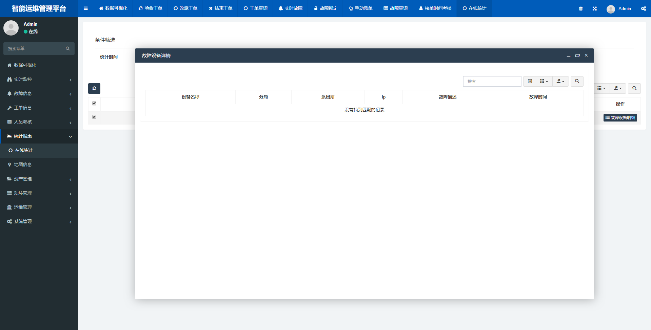Switch to 数据可视化 top tab
Screen dimensions: 651x330
113,8
